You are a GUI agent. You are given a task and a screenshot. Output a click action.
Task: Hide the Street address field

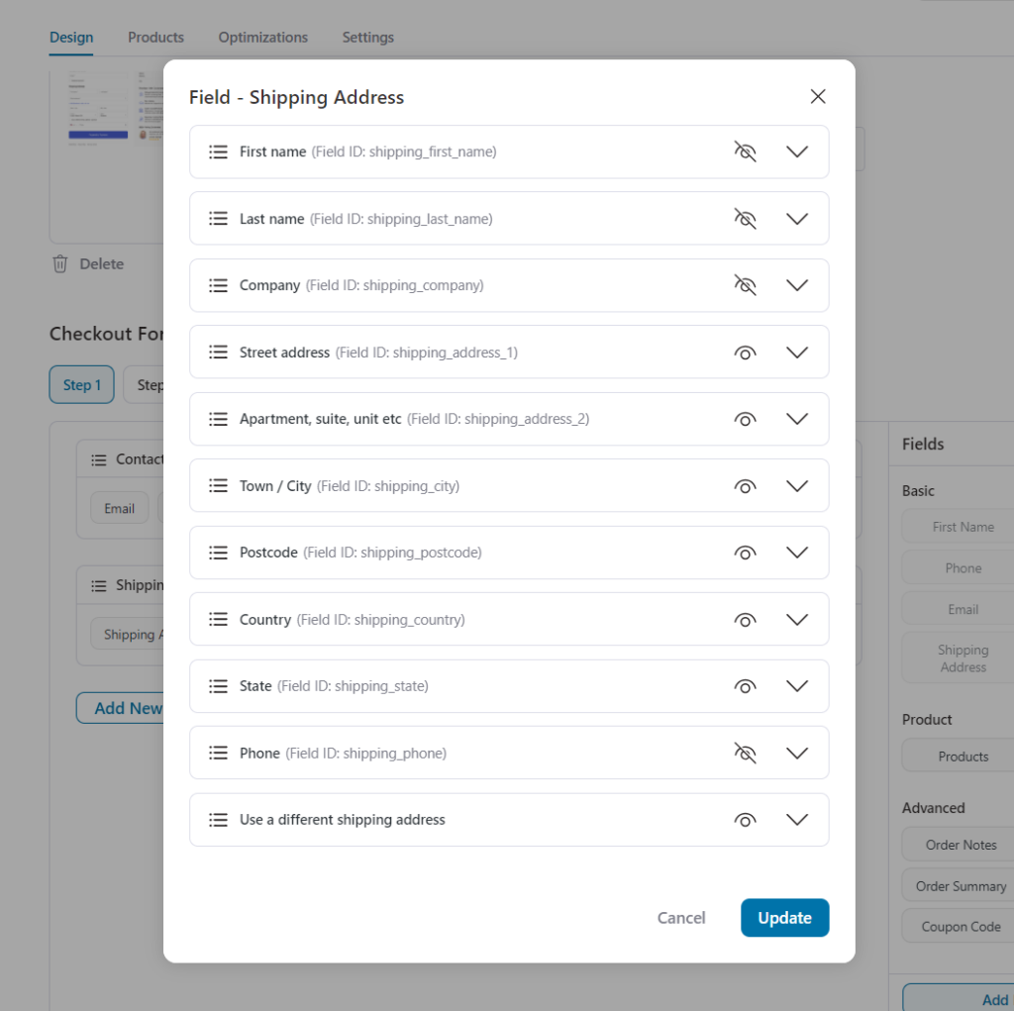click(746, 352)
